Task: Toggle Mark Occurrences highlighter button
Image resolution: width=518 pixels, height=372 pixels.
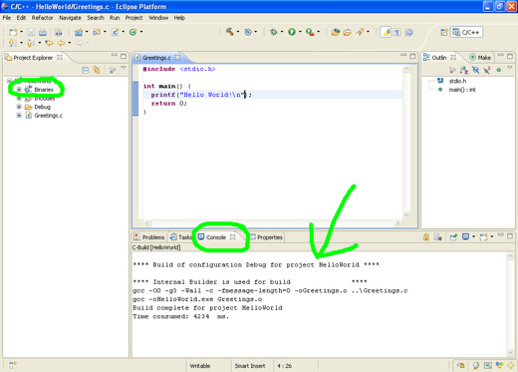Action: click(x=386, y=32)
